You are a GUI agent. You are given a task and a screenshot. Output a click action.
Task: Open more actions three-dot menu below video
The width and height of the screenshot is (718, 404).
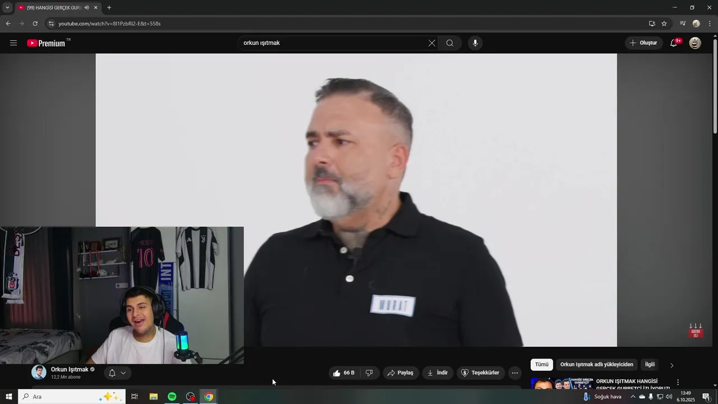[515, 373]
